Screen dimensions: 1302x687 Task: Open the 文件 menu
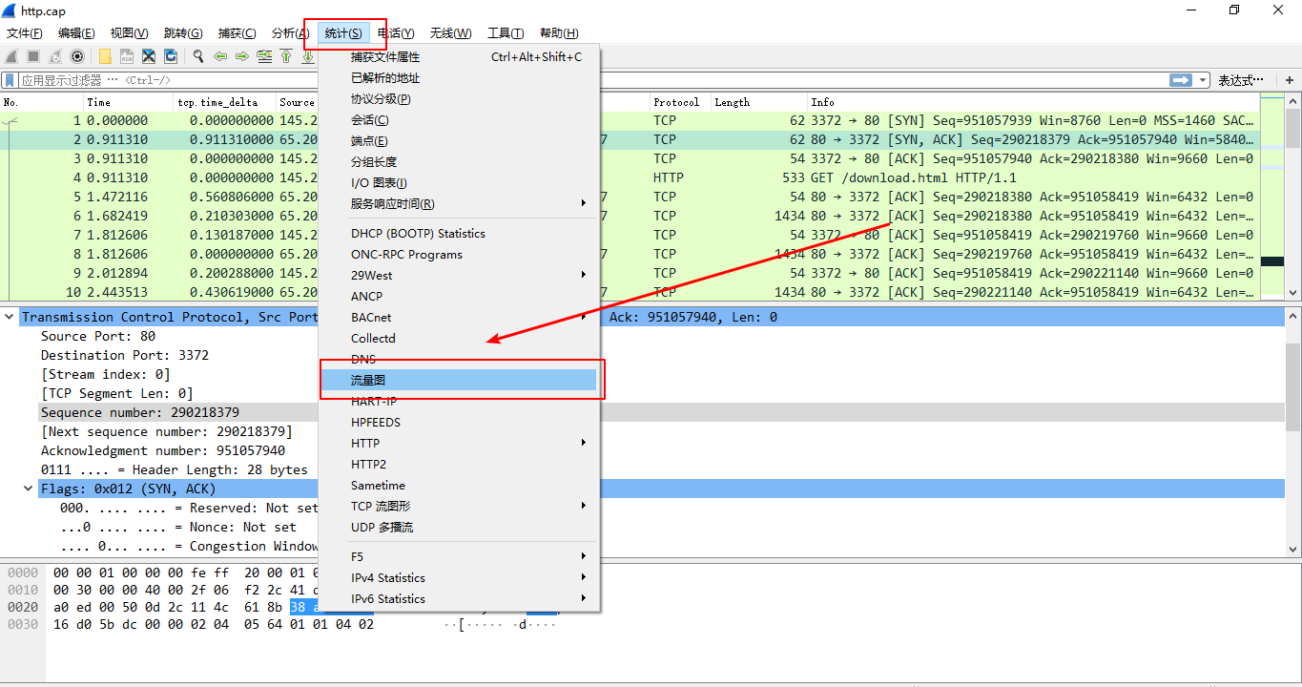tap(24, 32)
